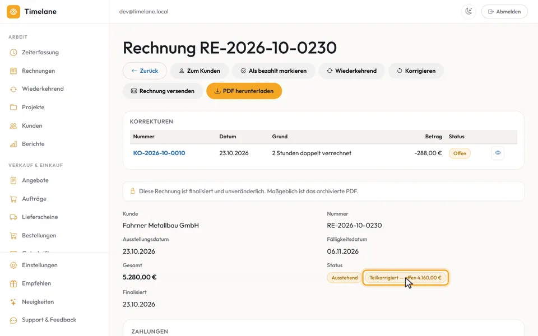Click the Wiederkehrend sidebar cycle icon
Viewport: 538px width, 336px height.
tap(13, 89)
